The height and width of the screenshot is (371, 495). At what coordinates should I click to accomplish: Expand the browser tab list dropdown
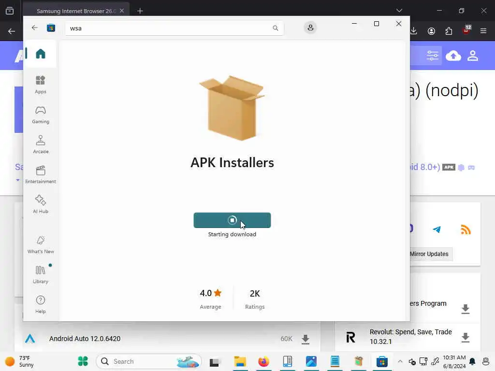click(399, 11)
